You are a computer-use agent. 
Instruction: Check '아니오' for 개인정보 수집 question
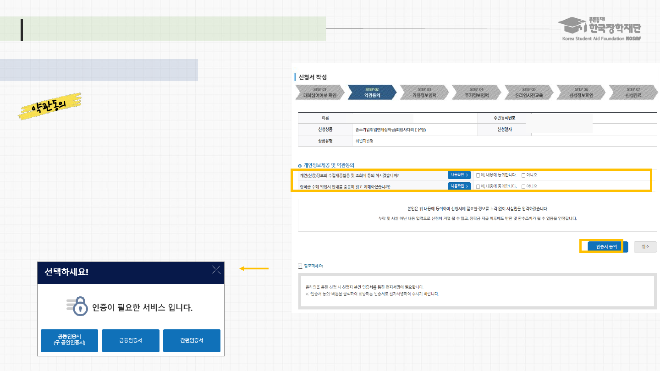tap(523, 175)
